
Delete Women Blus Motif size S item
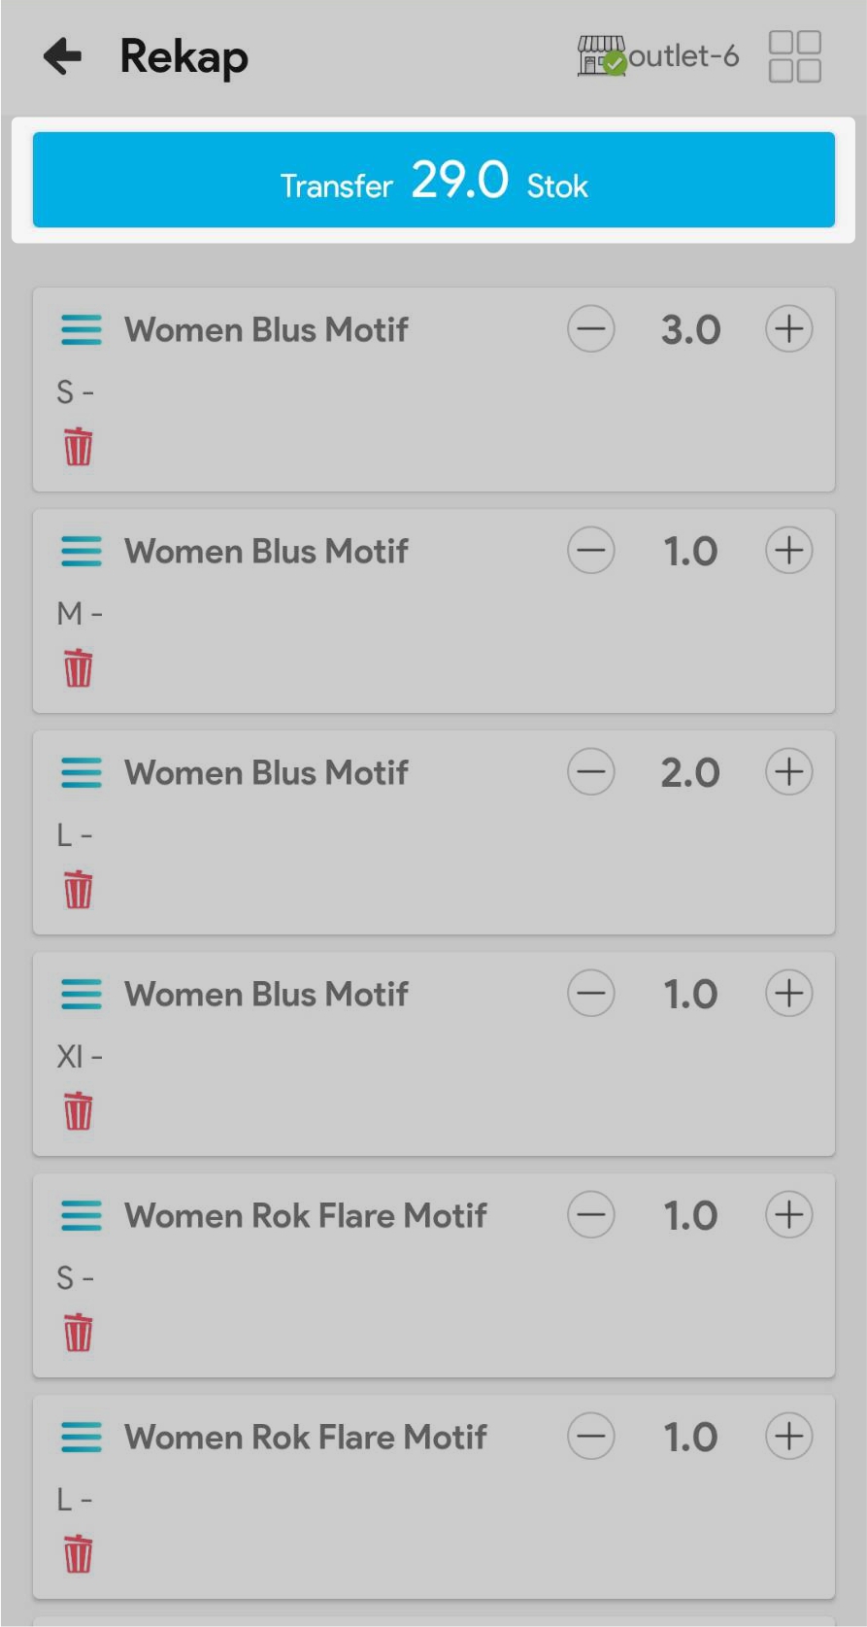coord(78,447)
